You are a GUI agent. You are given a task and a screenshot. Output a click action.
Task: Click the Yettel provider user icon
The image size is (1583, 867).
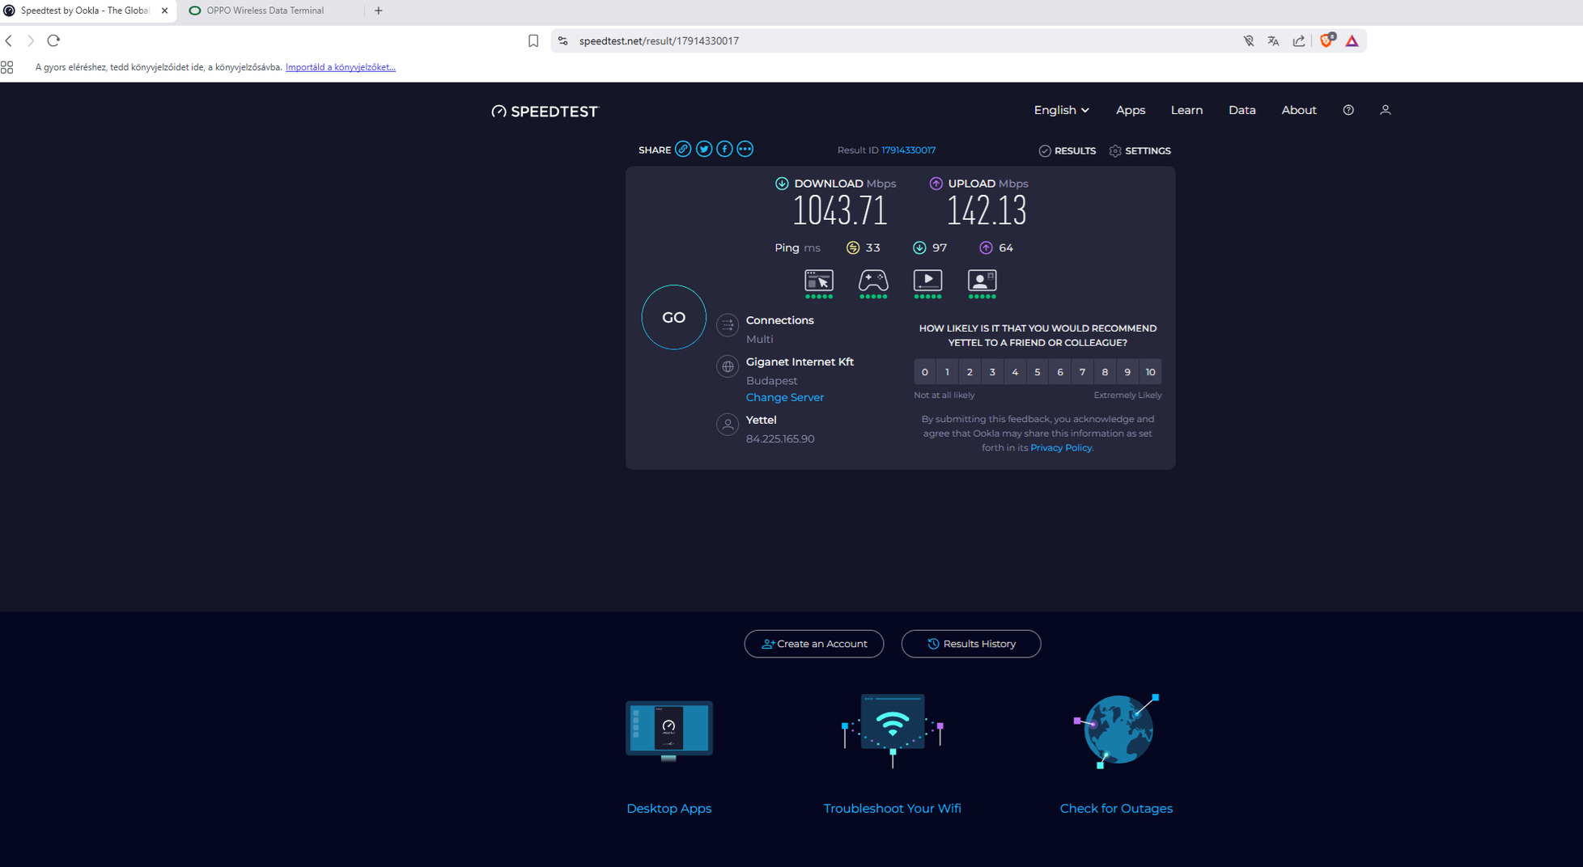(x=728, y=425)
